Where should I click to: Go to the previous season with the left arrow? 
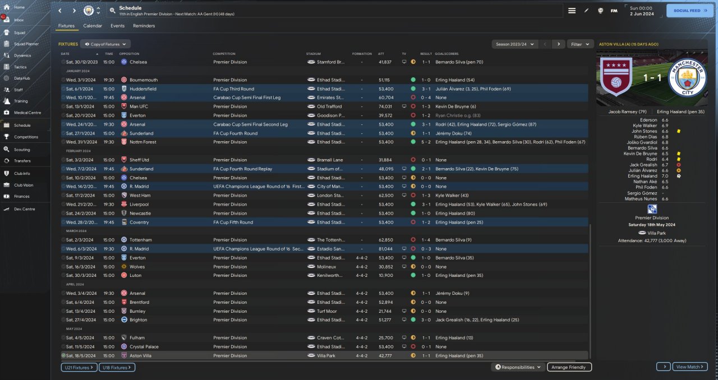(545, 44)
